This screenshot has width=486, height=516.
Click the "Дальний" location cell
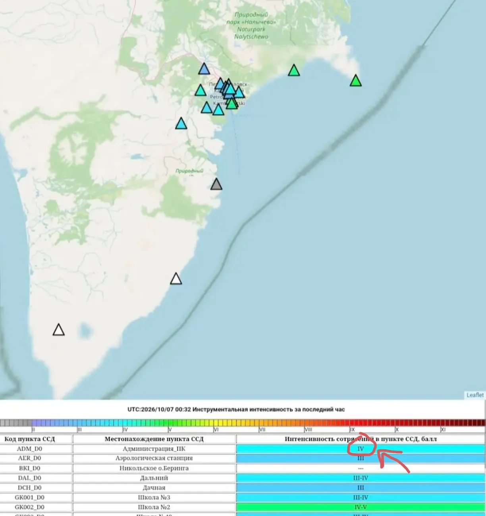point(154,478)
